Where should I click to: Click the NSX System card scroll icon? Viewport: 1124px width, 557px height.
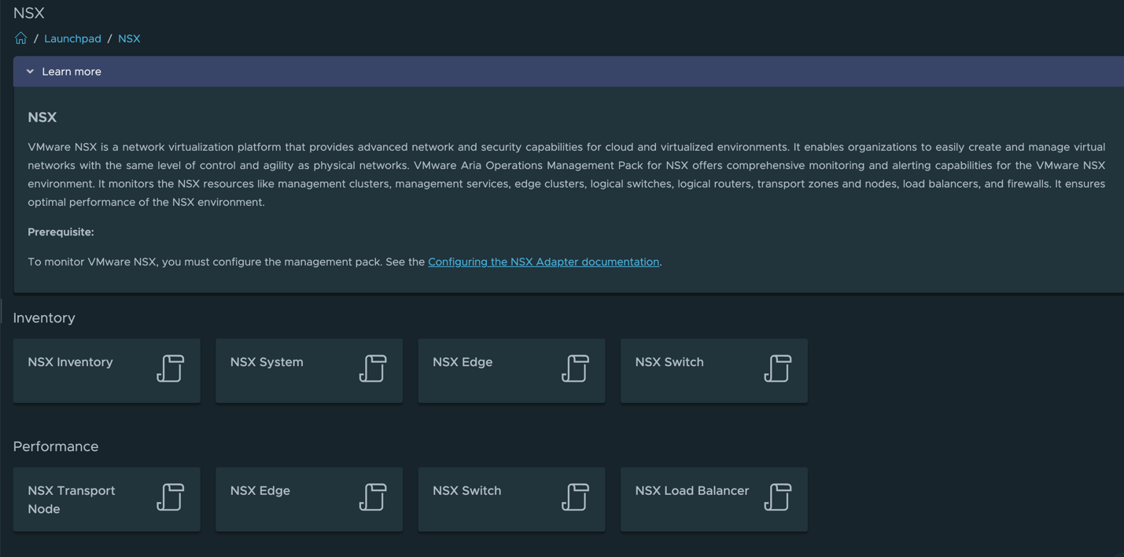click(373, 368)
